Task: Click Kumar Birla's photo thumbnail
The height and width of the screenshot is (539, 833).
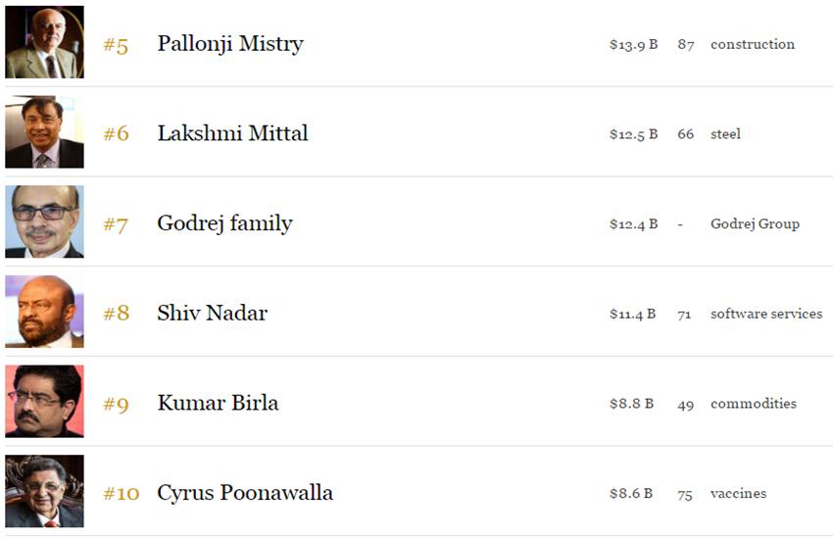Action: point(45,402)
